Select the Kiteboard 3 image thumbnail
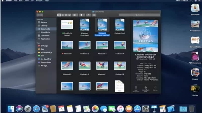 click(102, 45)
